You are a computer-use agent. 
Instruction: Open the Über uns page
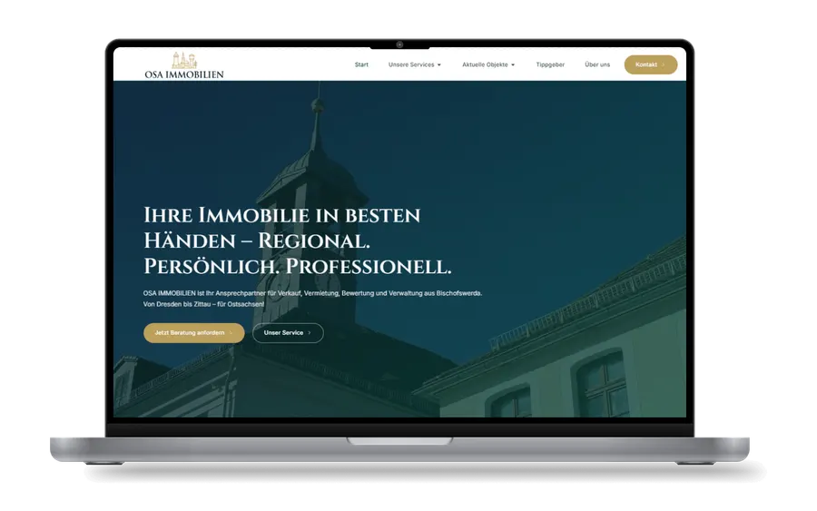point(597,64)
